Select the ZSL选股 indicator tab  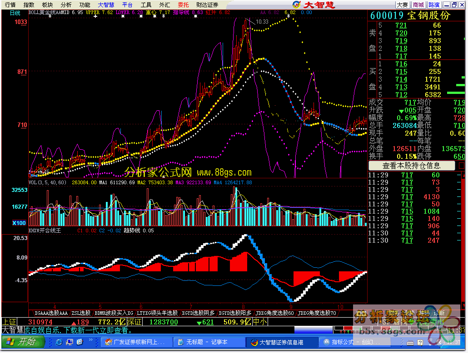81,313
